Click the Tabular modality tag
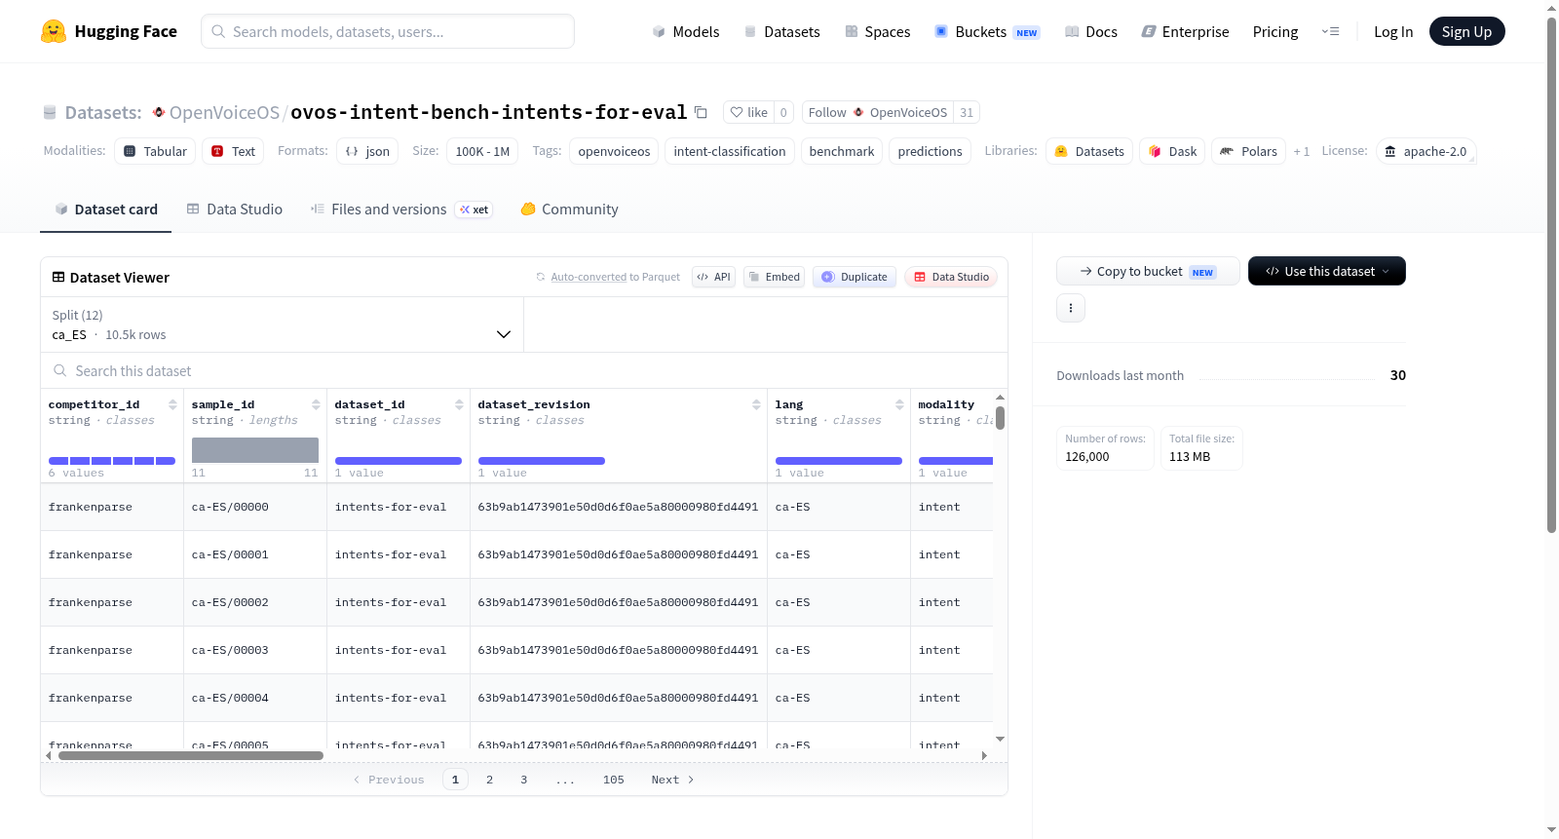 point(155,151)
